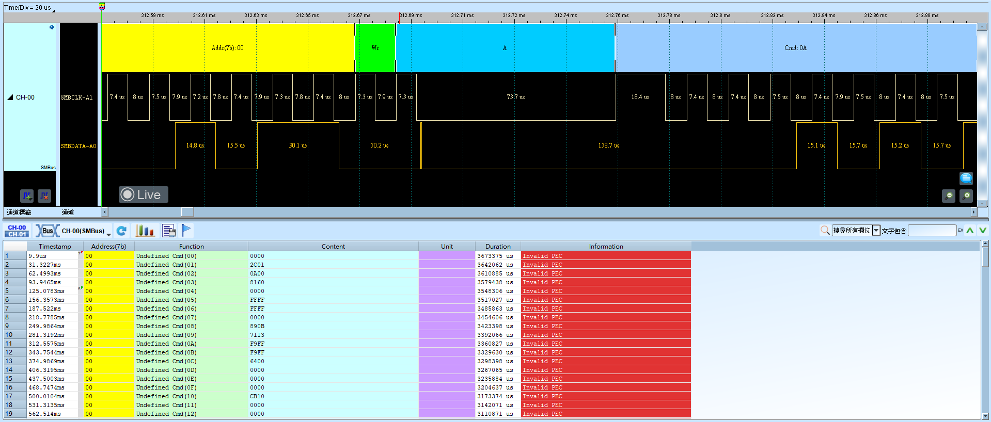Click the yellow Addr(7b): 00 decode block

pyautogui.click(x=228, y=47)
